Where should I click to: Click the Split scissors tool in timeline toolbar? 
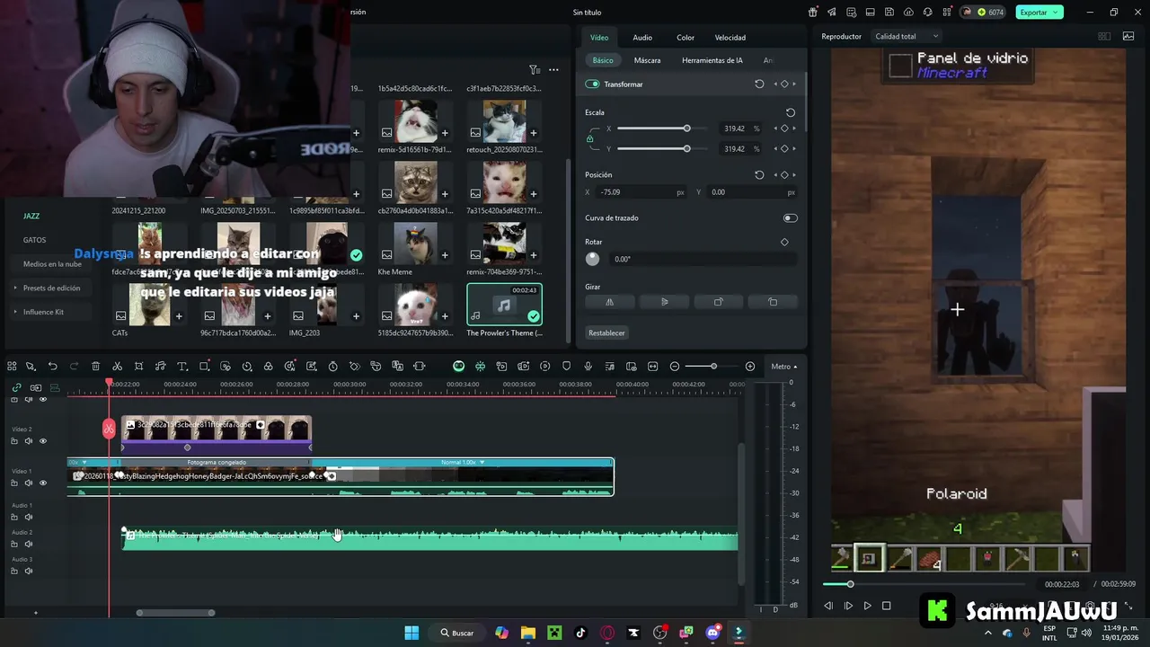pos(117,367)
